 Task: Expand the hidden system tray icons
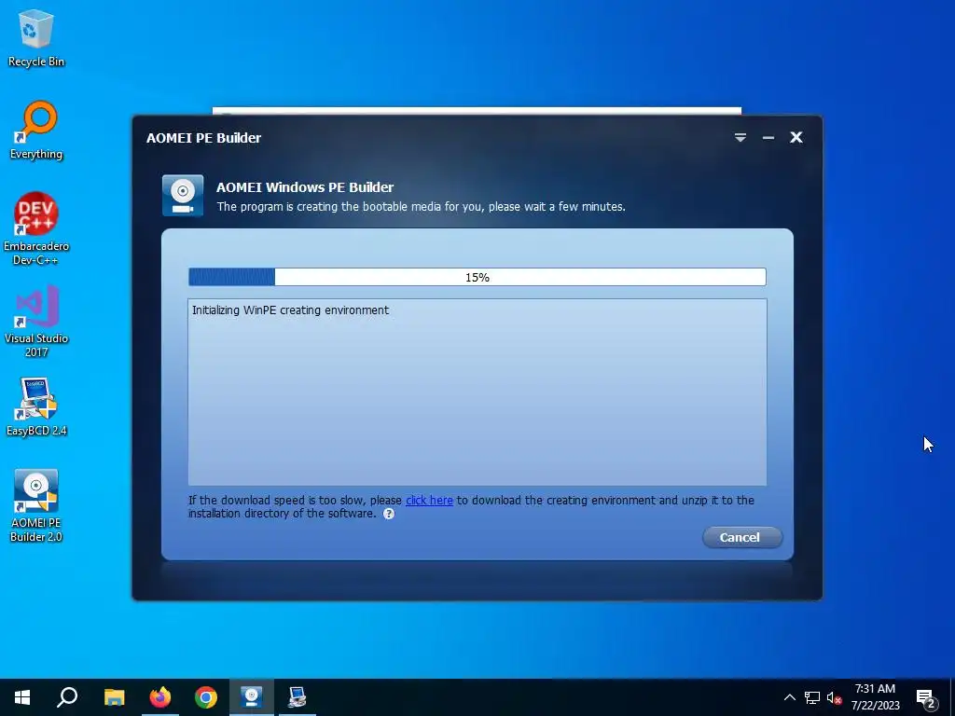[789, 697]
